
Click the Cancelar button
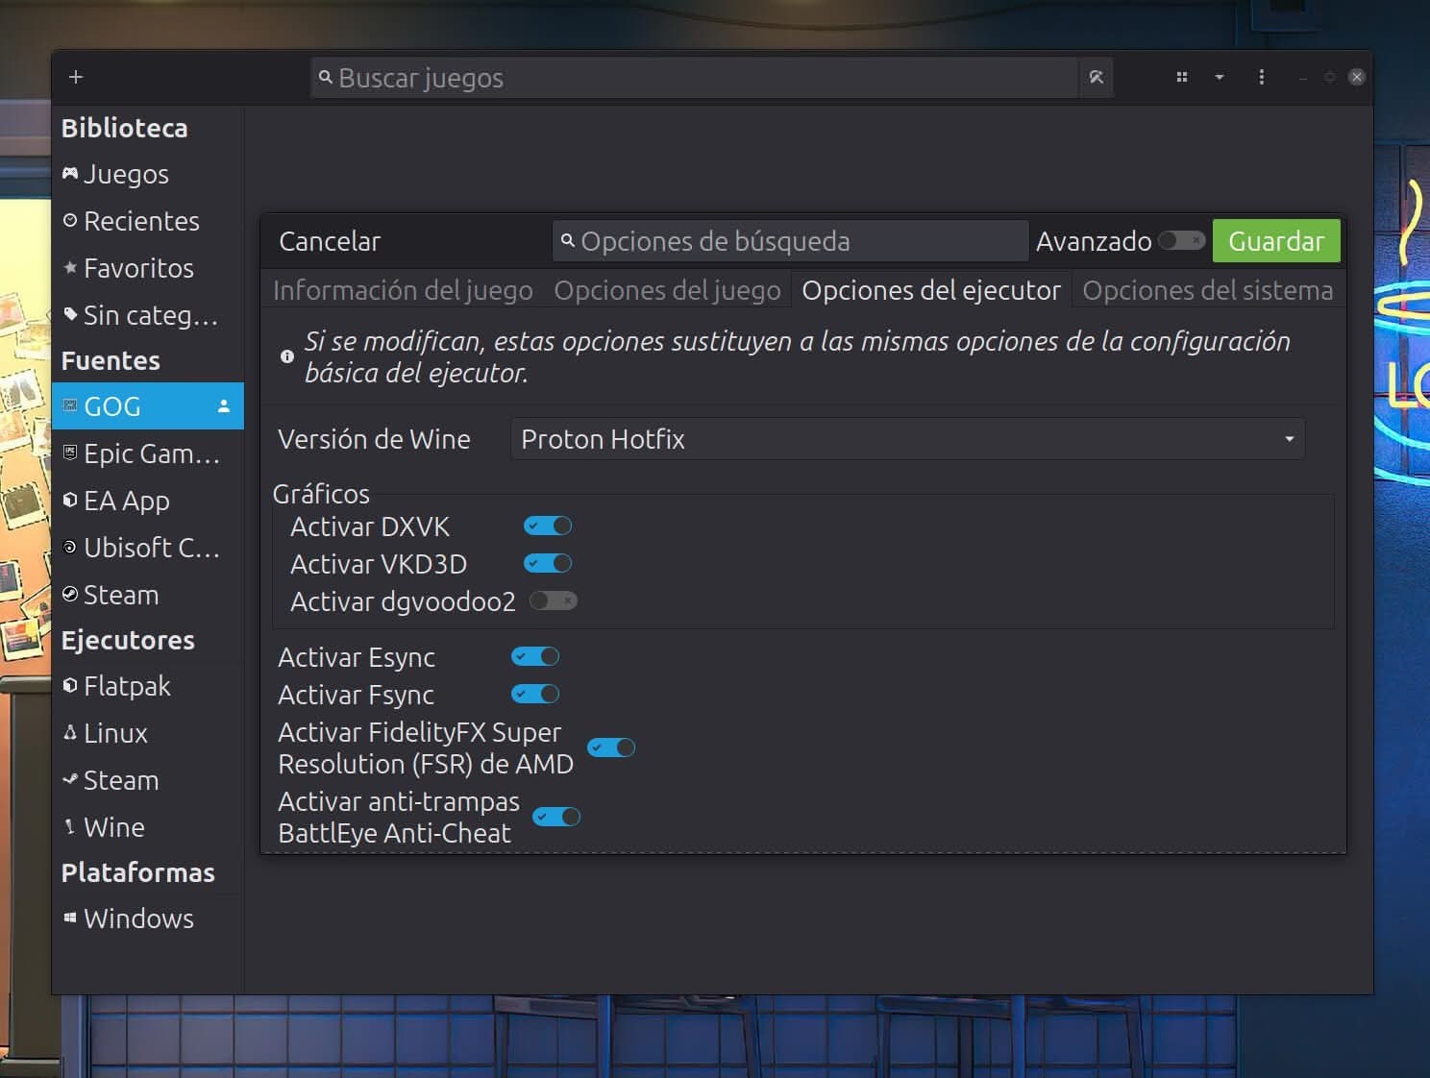(330, 241)
